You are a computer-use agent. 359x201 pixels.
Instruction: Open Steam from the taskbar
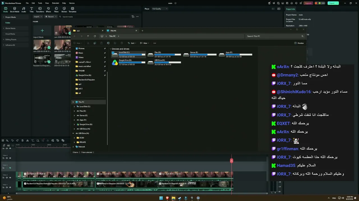[179, 198]
